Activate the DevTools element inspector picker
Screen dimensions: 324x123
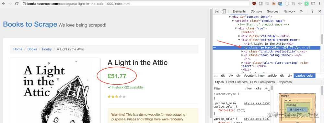(217, 12)
